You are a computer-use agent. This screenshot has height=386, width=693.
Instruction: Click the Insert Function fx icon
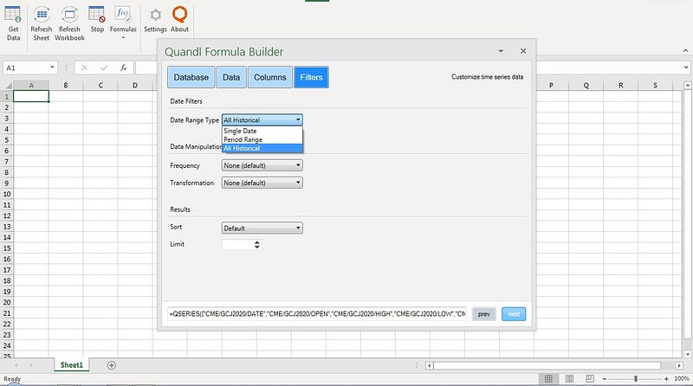[124, 68]
